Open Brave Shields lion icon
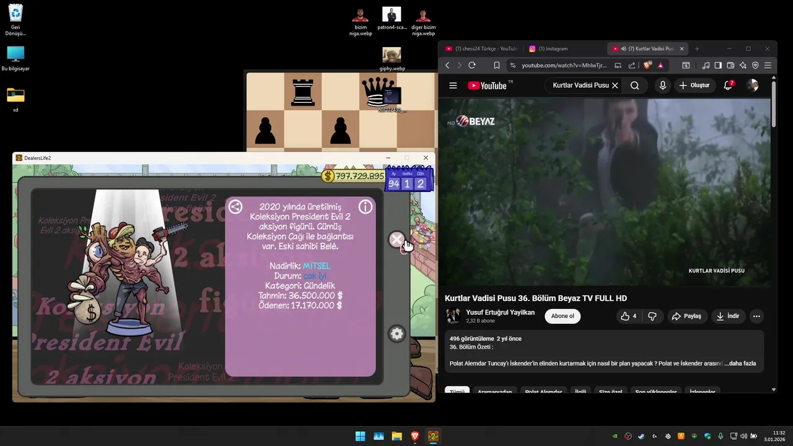This screenshot has height=446, width=793. click(x=647, y=65)
